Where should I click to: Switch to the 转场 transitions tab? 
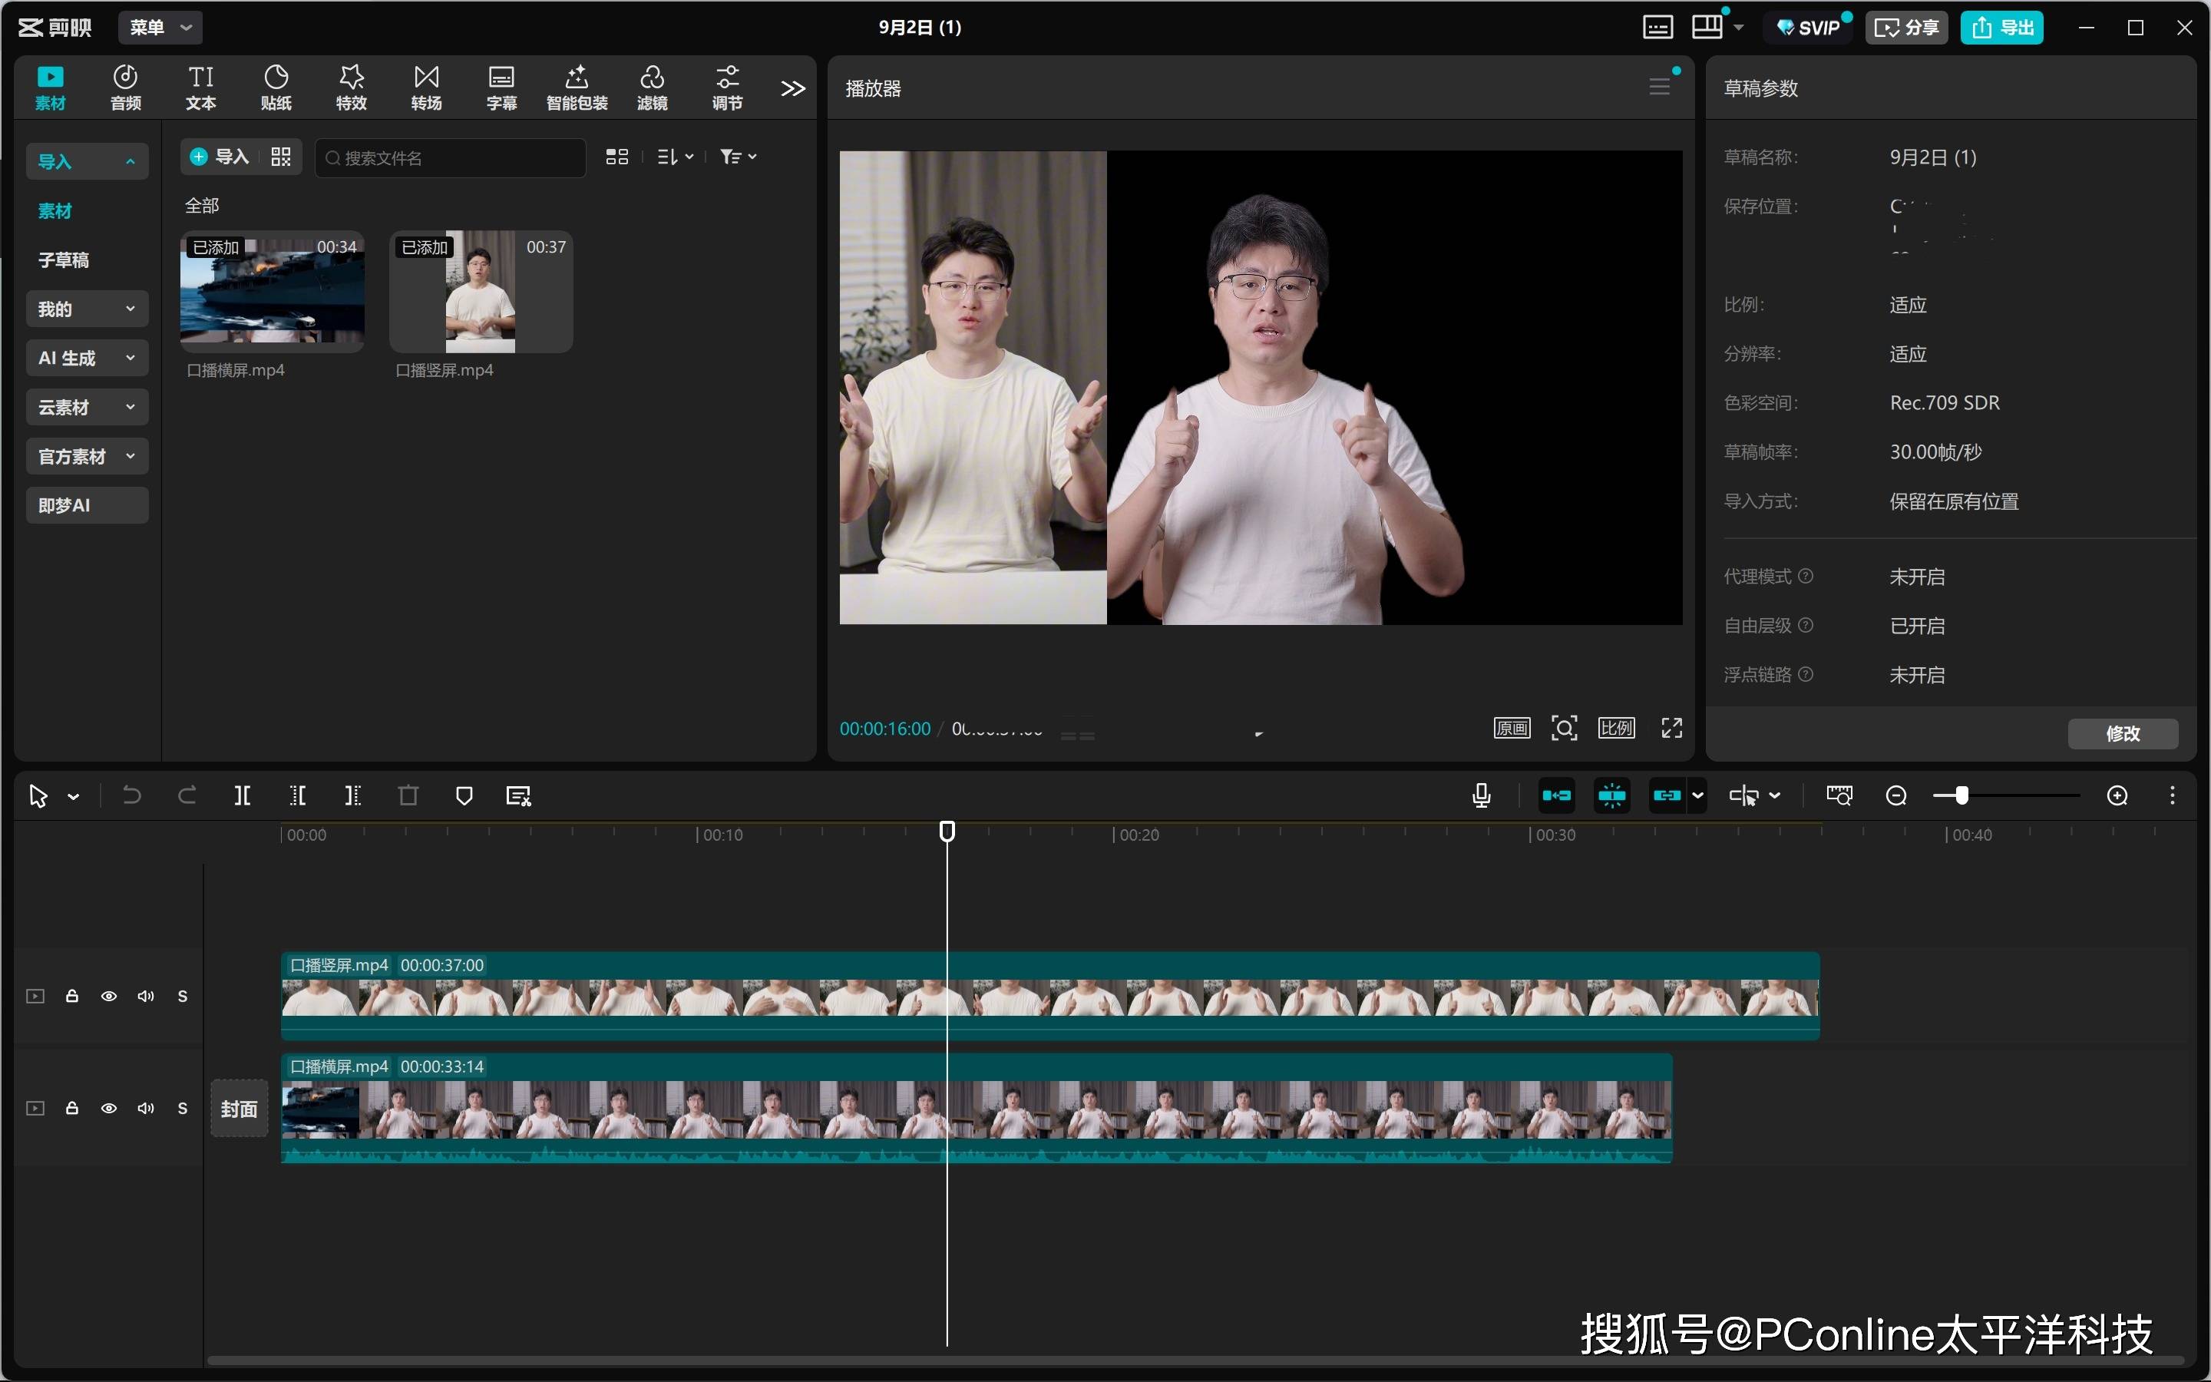(x=426, y=88)
